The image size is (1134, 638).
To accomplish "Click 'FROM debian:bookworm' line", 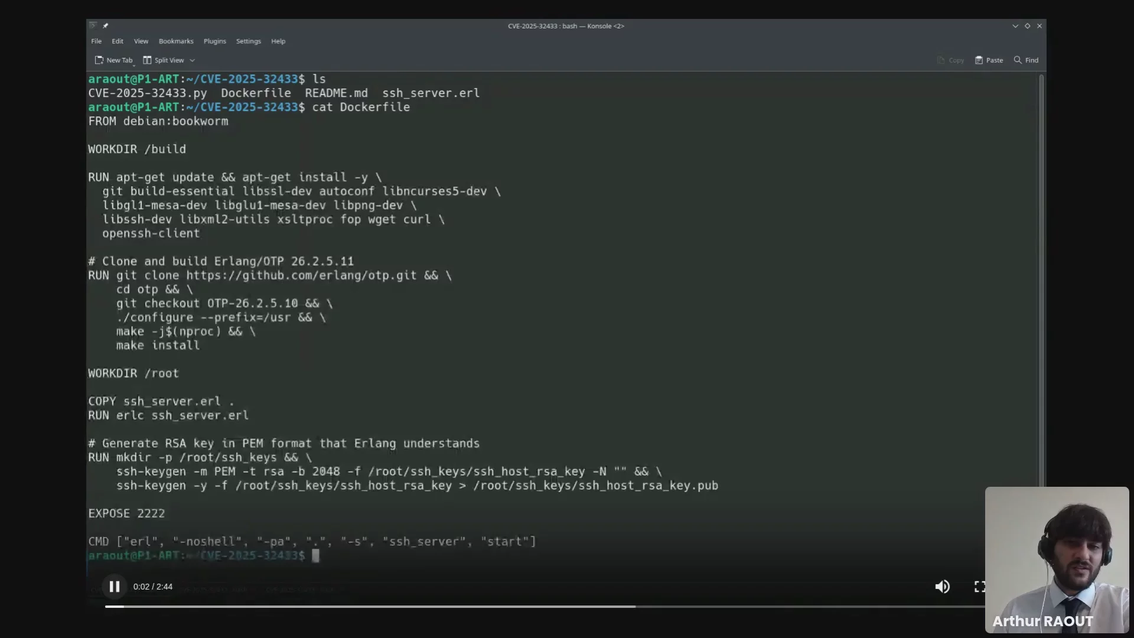I will point(158,121).
